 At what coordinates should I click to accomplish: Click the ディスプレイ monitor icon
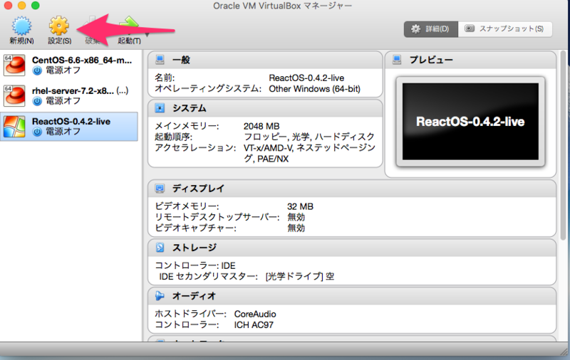click(160, 189)
